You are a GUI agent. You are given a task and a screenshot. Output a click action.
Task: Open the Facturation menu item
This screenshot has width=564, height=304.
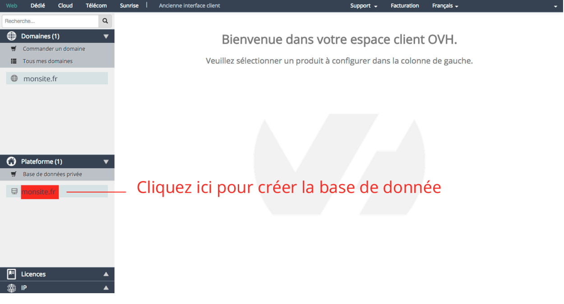(405, 6)
